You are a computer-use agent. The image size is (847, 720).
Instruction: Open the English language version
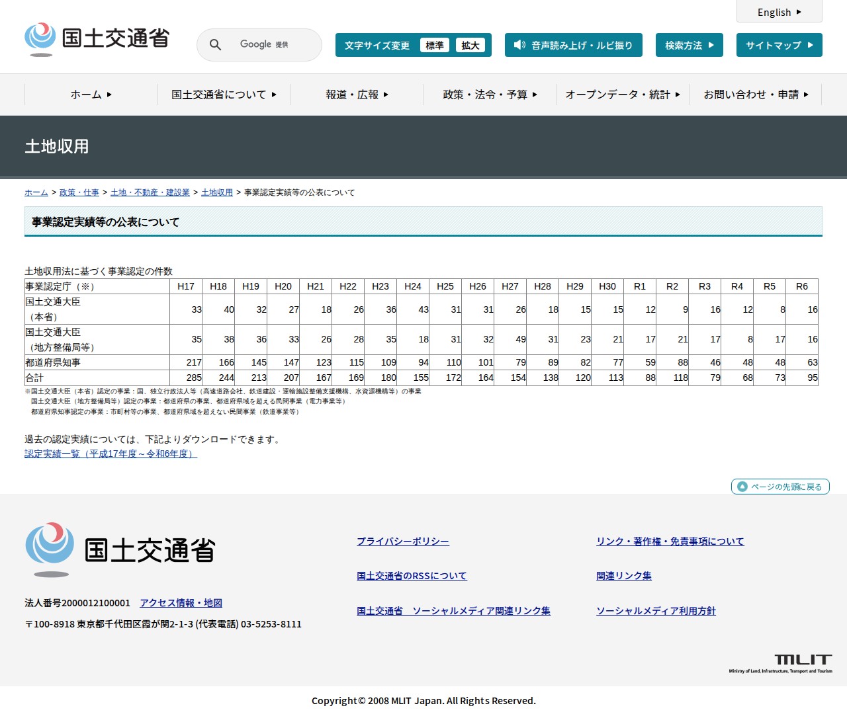[x=779, y=12]
